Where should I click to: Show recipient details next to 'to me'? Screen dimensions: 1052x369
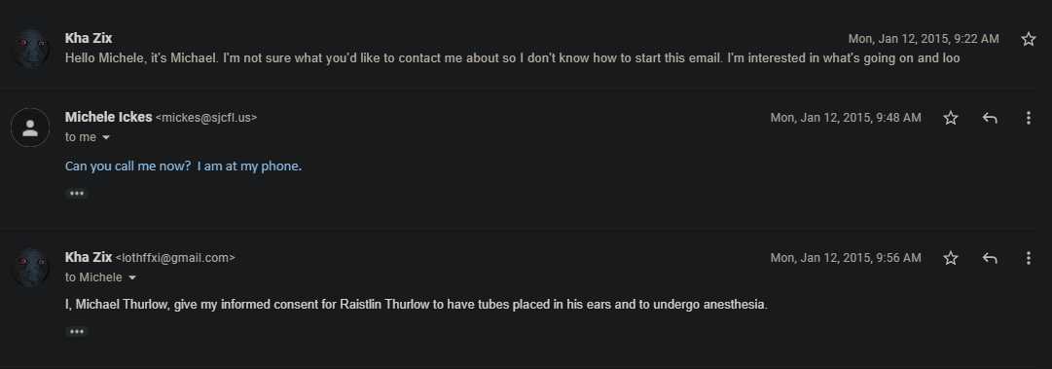point(105,137)
